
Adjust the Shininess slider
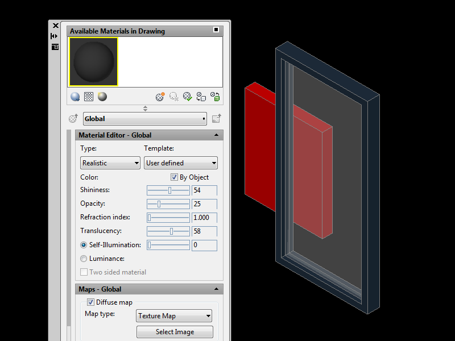[168, 190]
